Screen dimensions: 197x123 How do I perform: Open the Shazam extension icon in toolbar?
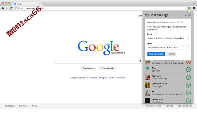(190, 8)
